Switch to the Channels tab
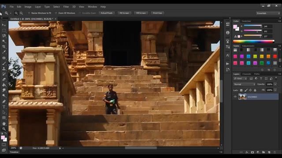282x158 pixels. click(x=247, y=74)
